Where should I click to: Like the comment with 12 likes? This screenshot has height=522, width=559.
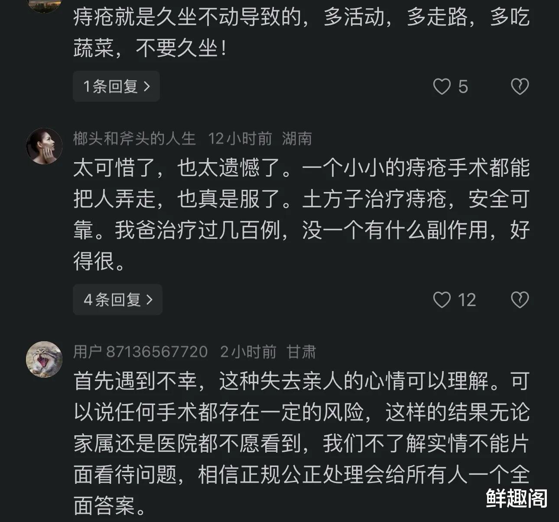point(442,300)
